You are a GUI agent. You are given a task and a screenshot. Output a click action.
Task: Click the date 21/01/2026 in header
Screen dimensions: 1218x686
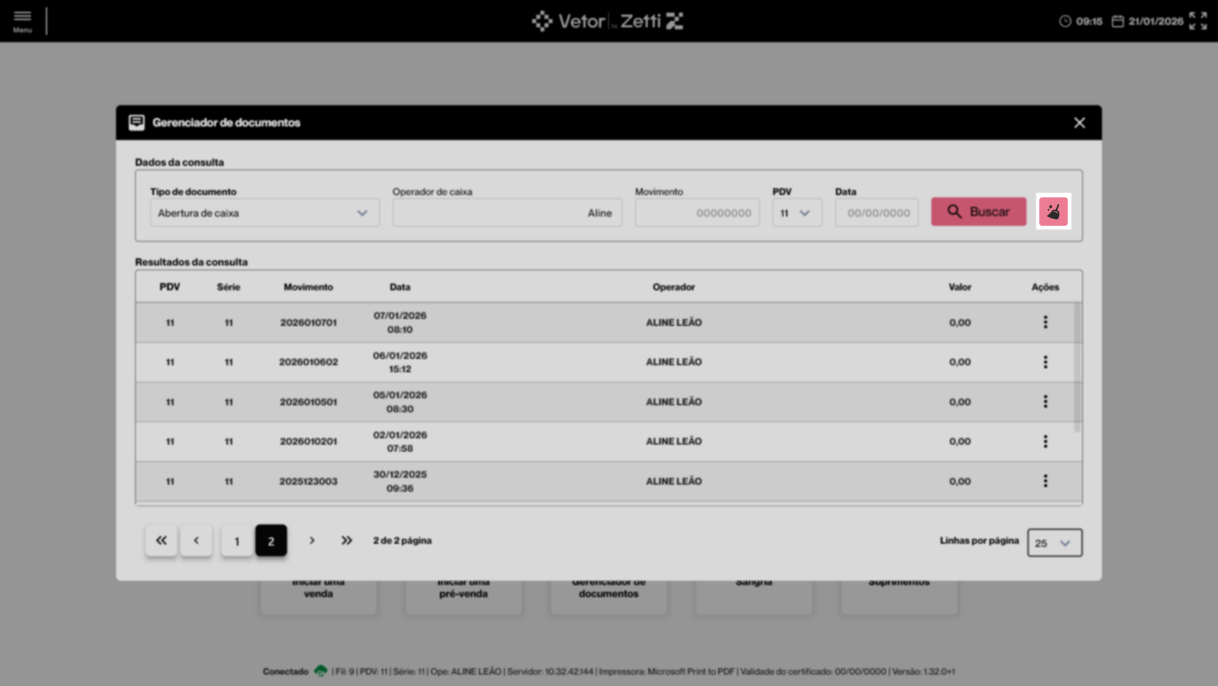(1156, 22)
